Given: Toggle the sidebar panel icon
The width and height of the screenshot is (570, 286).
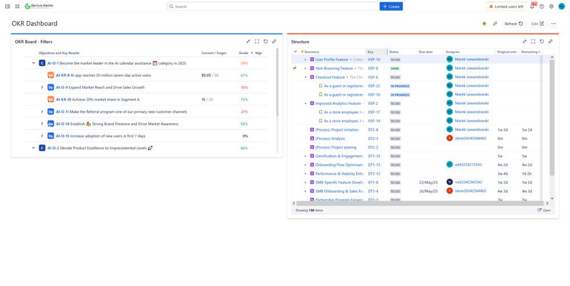Looking at the screenshot, I should (7, 6).
